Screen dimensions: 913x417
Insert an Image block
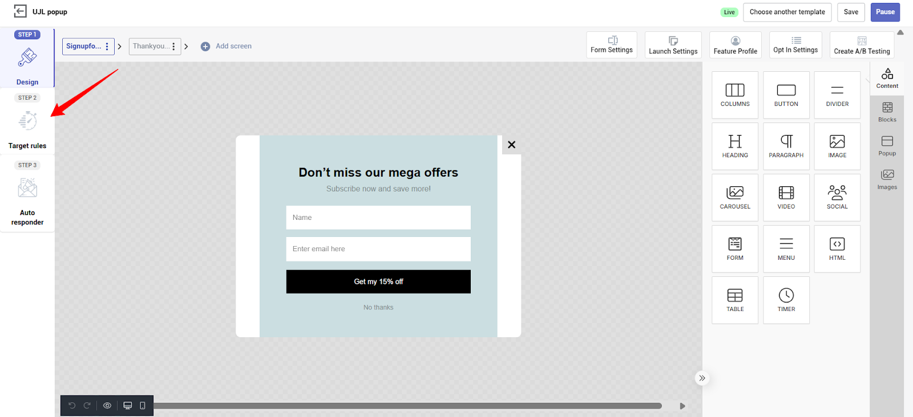(837, 146)
